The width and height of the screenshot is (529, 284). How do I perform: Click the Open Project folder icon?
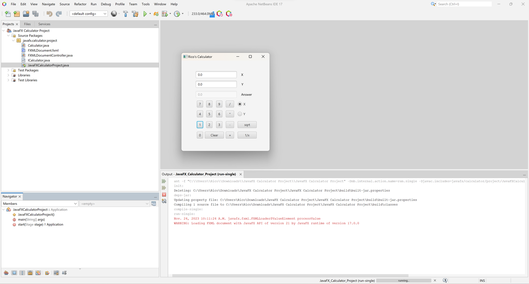click(x=26, y=14)
